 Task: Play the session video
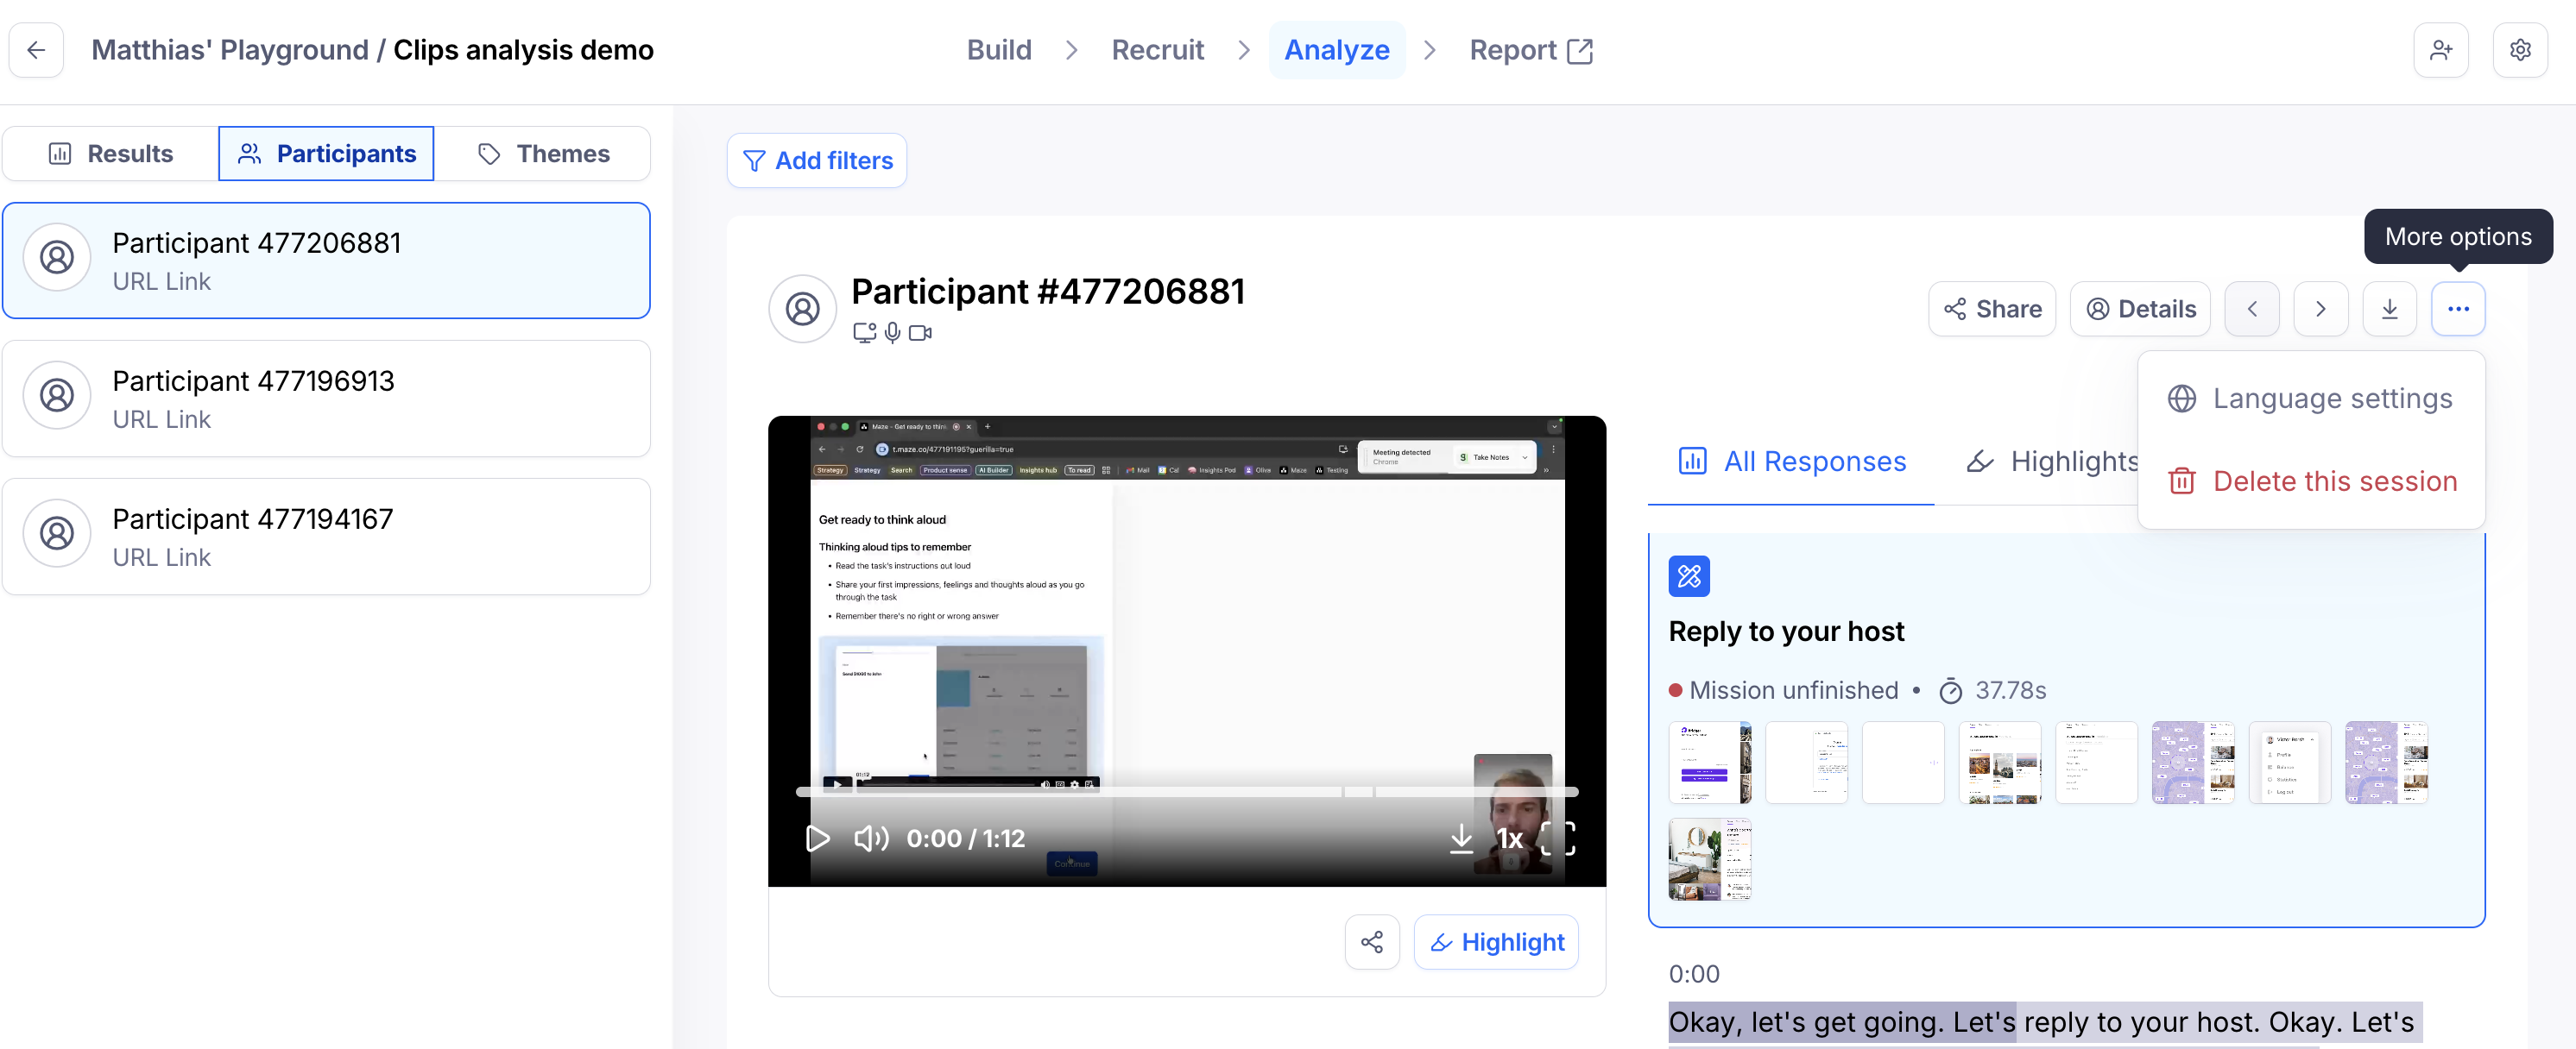click(817, 839)
